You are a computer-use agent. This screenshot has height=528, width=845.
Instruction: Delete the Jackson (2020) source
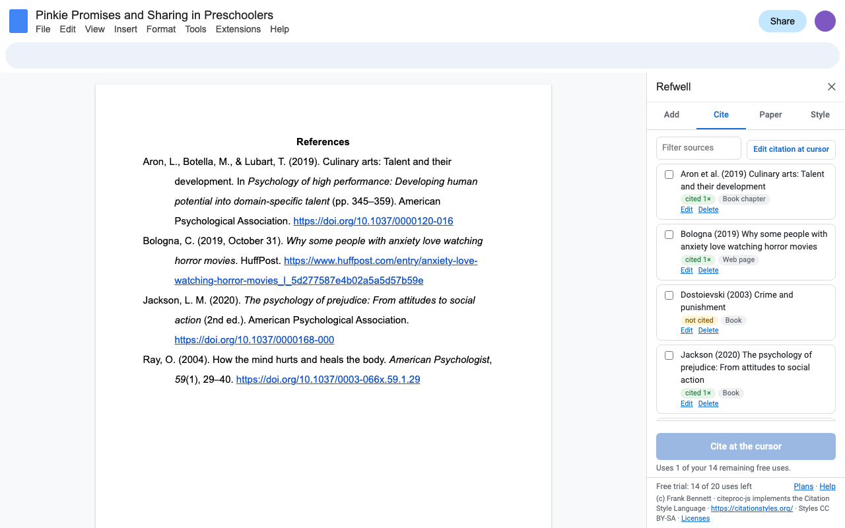(708, 404)
